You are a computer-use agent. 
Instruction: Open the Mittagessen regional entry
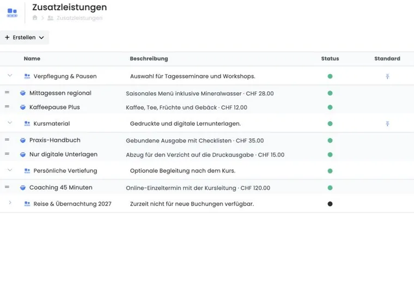pos(60,93)
